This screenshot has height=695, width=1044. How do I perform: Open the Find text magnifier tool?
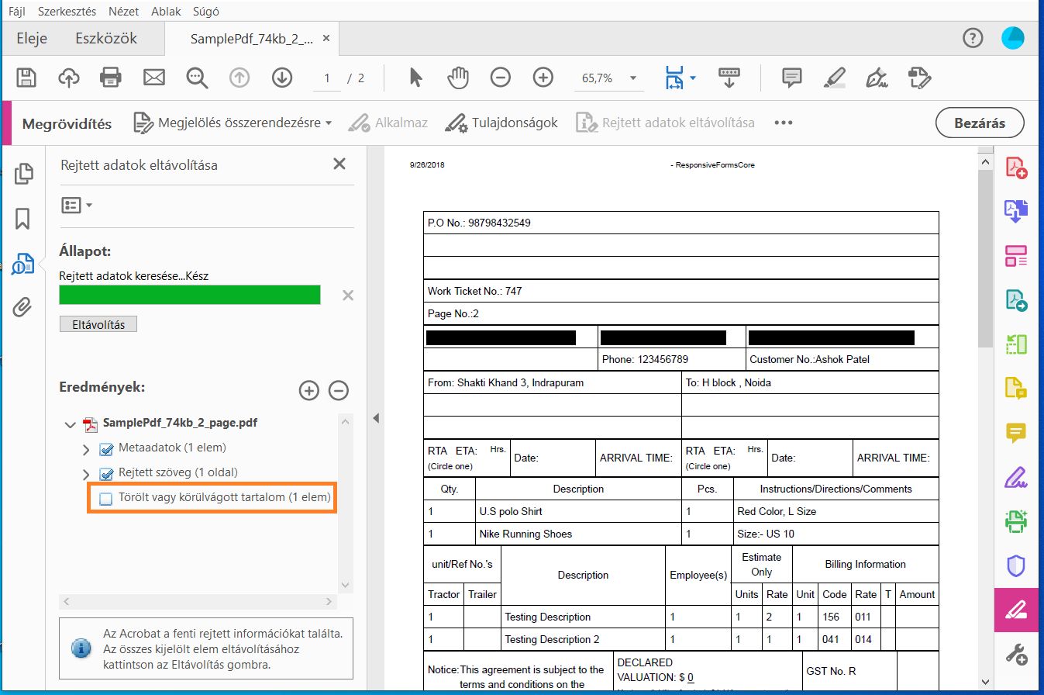(x=197, y=78)
